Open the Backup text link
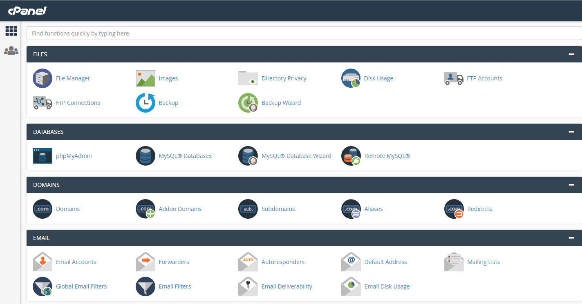 (169, 103)
